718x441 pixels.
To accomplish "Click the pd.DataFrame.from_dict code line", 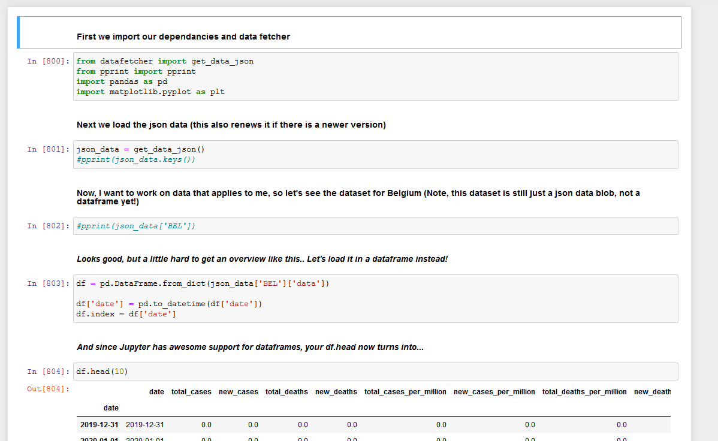I will [x=203, y=283].
